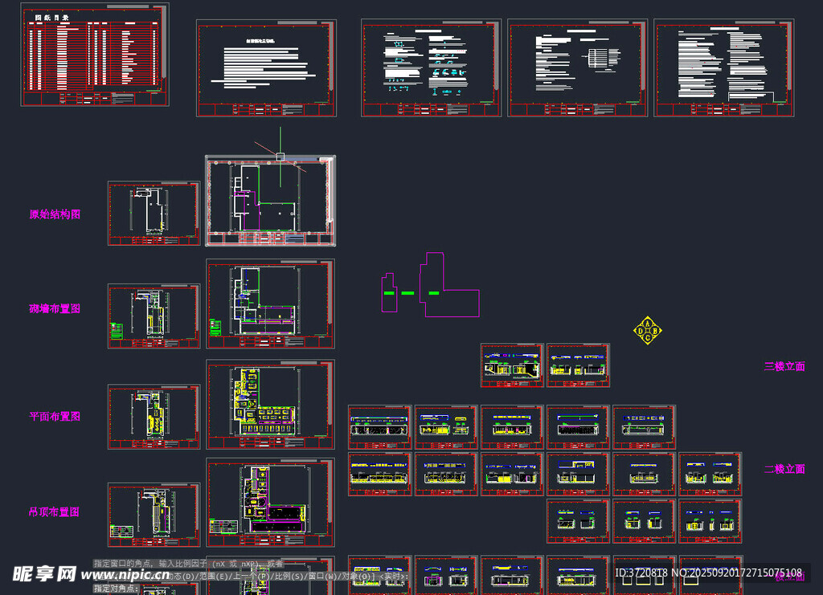Click the crosshair pickbox cursor square
This screenshot has width=823, height=595.
(x=280, y=157)
